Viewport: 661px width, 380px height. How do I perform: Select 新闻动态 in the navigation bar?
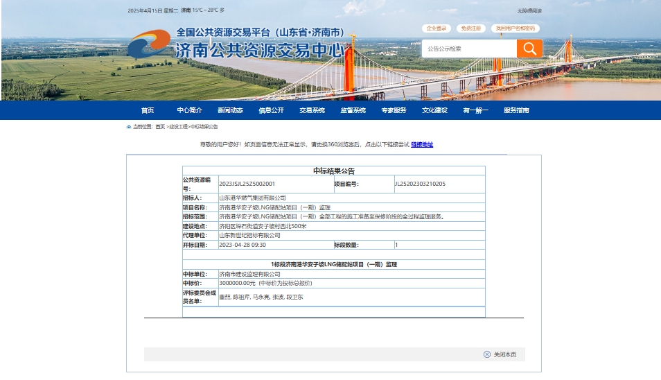[230, 110]
